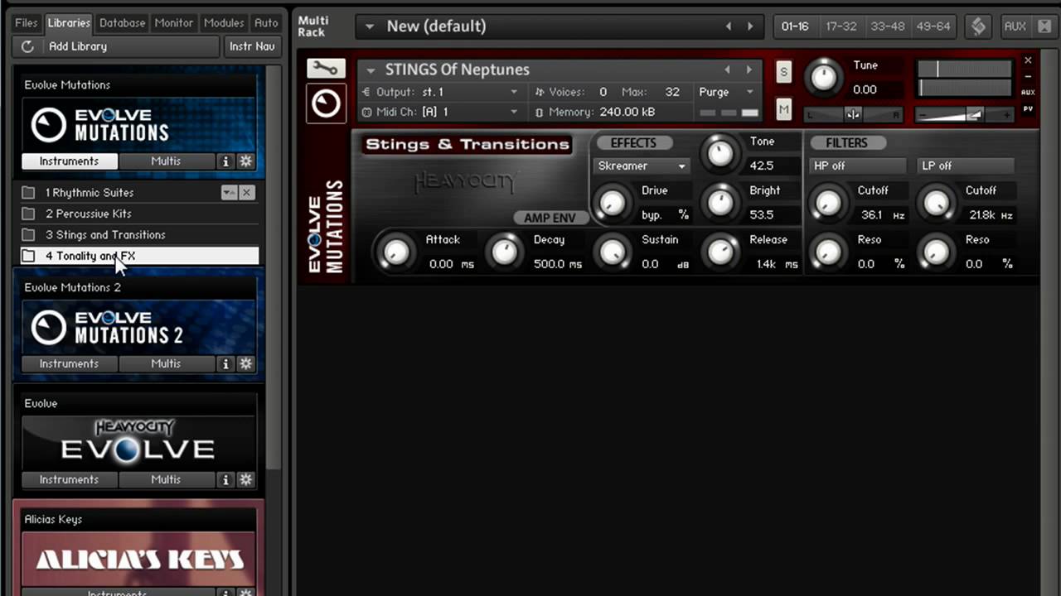
Task: Click Evolve Mutations 2 Instruments button
Action: [69, 363]
